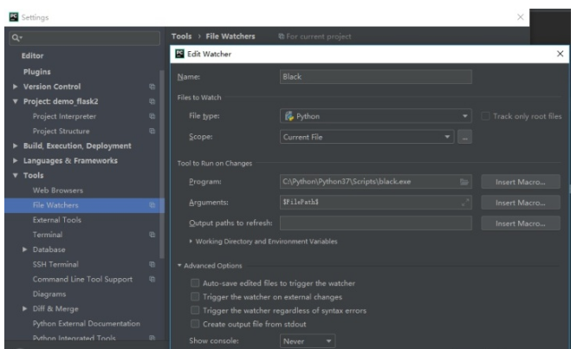Click the project-level icon beside Project Interpreter
The width and height of the screenshot is (577, 349).
pos(152,116)
